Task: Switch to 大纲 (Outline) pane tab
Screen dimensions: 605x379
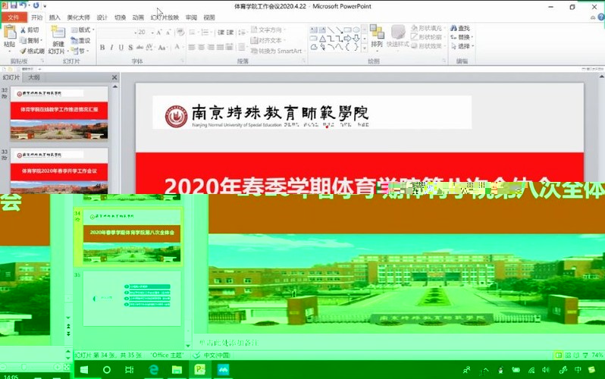Action: tap(34, 77)
